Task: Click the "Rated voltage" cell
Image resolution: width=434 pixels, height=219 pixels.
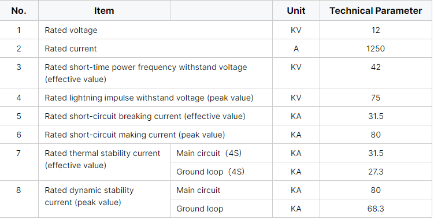Action: 155,30
